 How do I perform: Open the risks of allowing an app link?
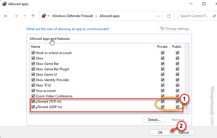[x=68, y=29]
